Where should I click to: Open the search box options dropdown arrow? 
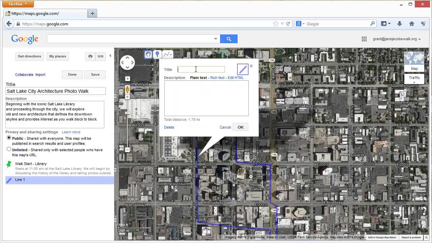click(216, 39)
